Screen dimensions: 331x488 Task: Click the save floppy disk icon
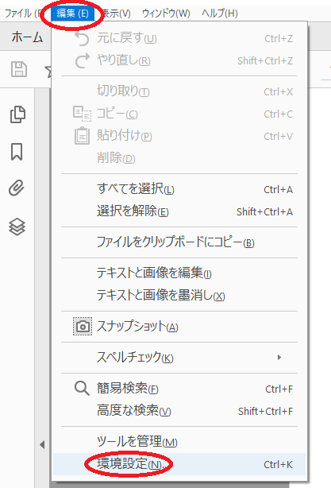click(x=19, y=69)
